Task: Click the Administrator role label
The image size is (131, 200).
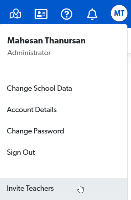Action: click(x=29, y=53)
